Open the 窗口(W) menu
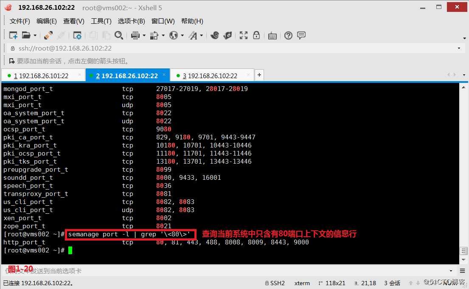Screen dimensions: 469x289 163,21
